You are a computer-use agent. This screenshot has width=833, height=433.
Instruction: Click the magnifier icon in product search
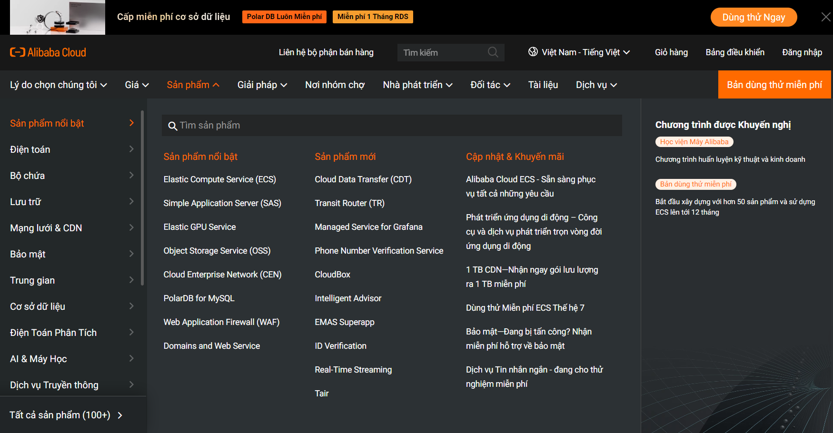tap(173, 126)
